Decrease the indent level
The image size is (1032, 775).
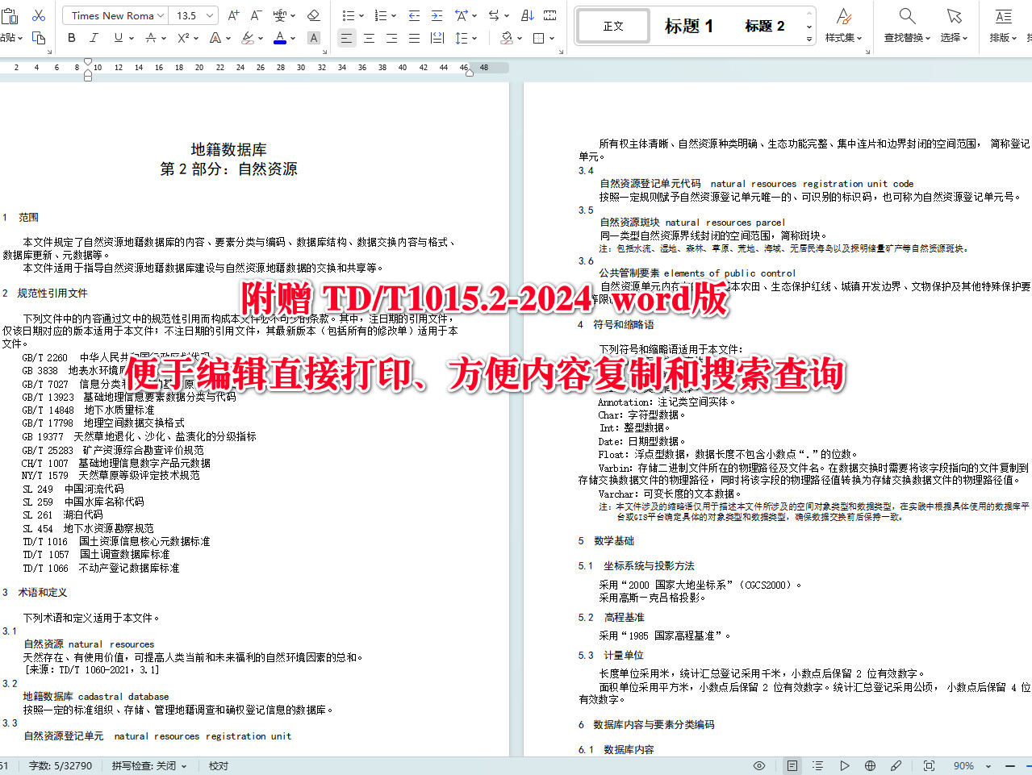pyautogui.click(x=415, y=15)
